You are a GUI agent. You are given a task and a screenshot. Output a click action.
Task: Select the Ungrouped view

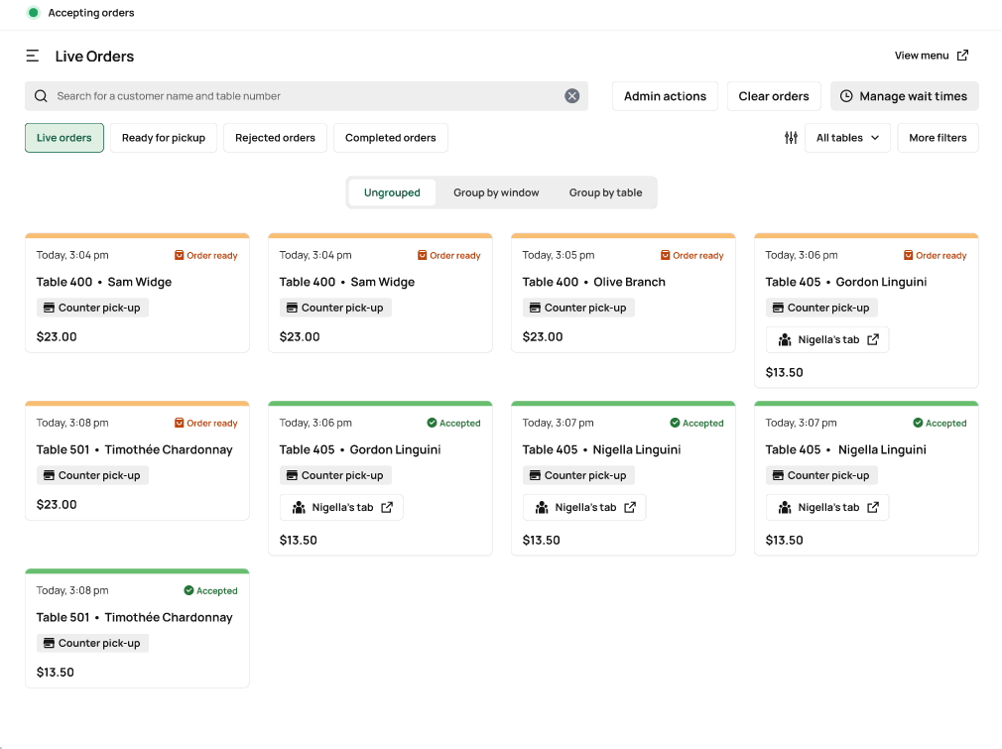click(392, 192)
